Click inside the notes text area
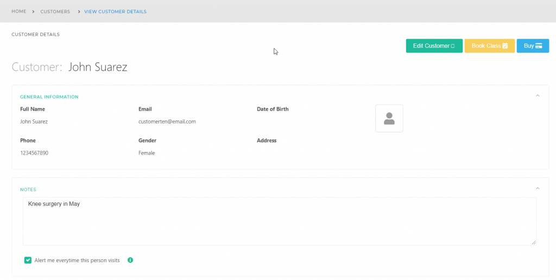The width and height of the screenshot is (556, 280). tap(280, 221)
